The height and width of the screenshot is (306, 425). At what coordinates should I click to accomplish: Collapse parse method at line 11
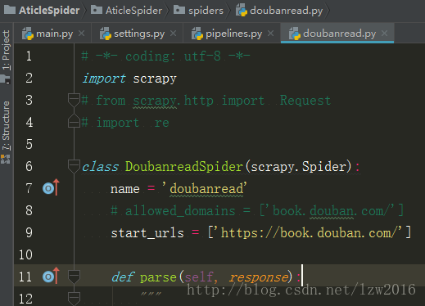[74, 277]
